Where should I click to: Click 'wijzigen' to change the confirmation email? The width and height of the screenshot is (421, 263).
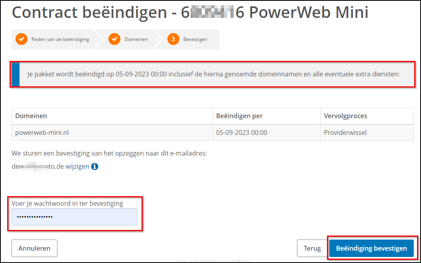pos(79,167)
